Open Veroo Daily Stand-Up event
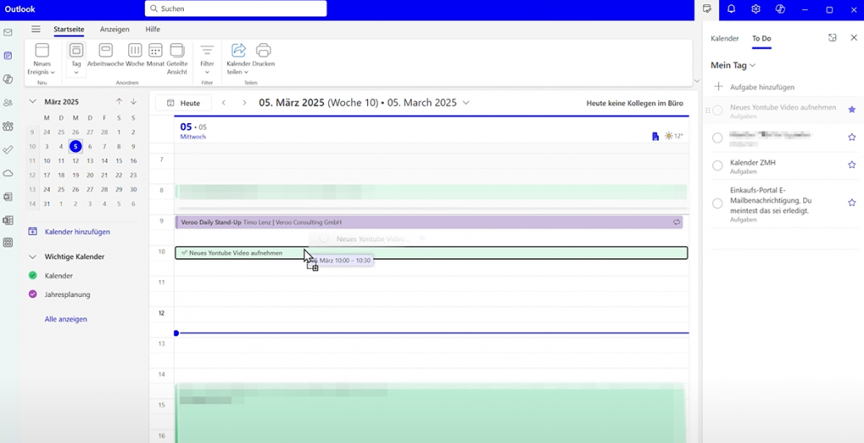The width and height of the screenshot is (864, 443). tap(429, 222)
